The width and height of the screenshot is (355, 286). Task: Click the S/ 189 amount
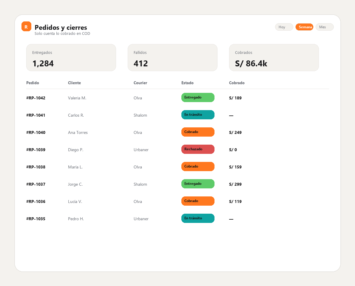[x=235, y=98]
